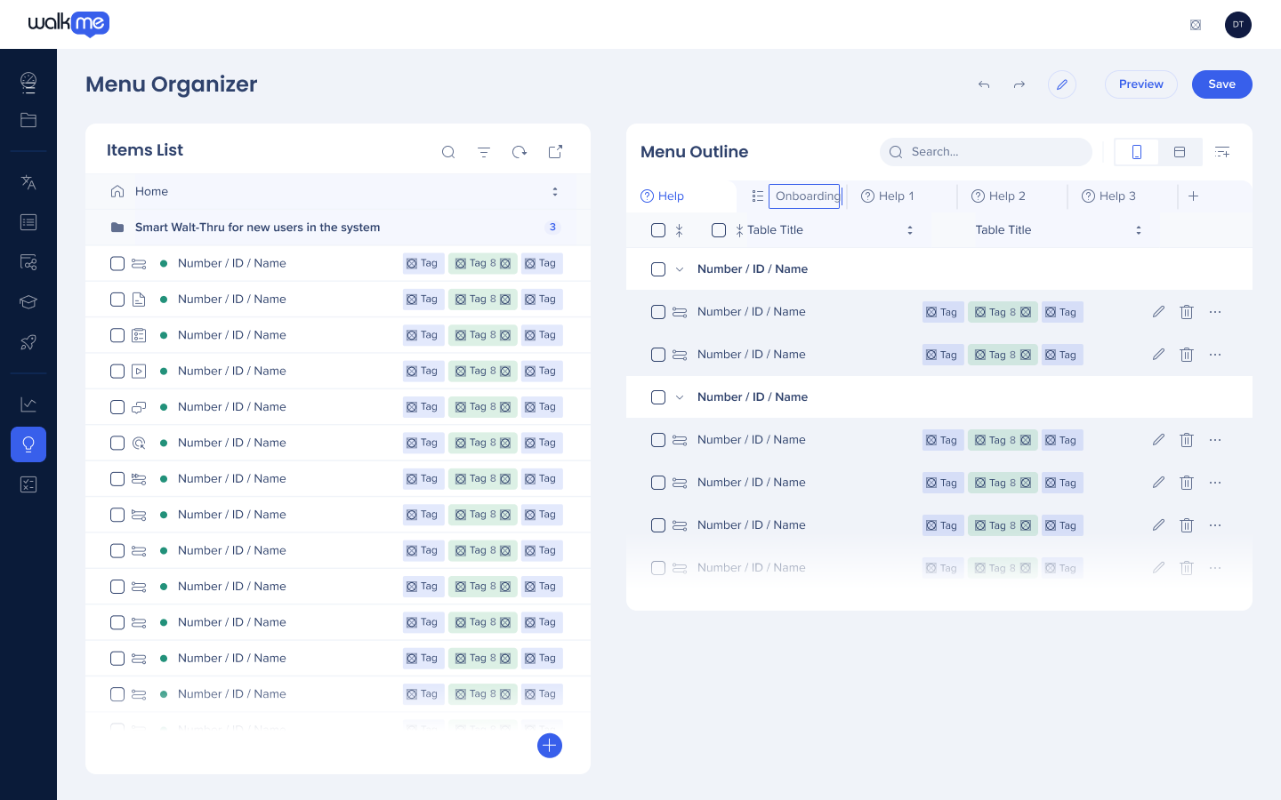Click the redo arrow icon
Image resolution: width=1281 pixels, height=800 pixels.
click(1019, 84)
